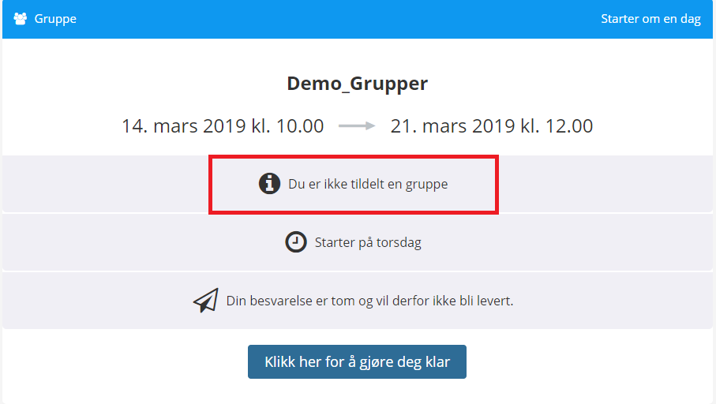Click the start date 14. mars 2019
Screen dimensions: 716x404
[184, 126]
